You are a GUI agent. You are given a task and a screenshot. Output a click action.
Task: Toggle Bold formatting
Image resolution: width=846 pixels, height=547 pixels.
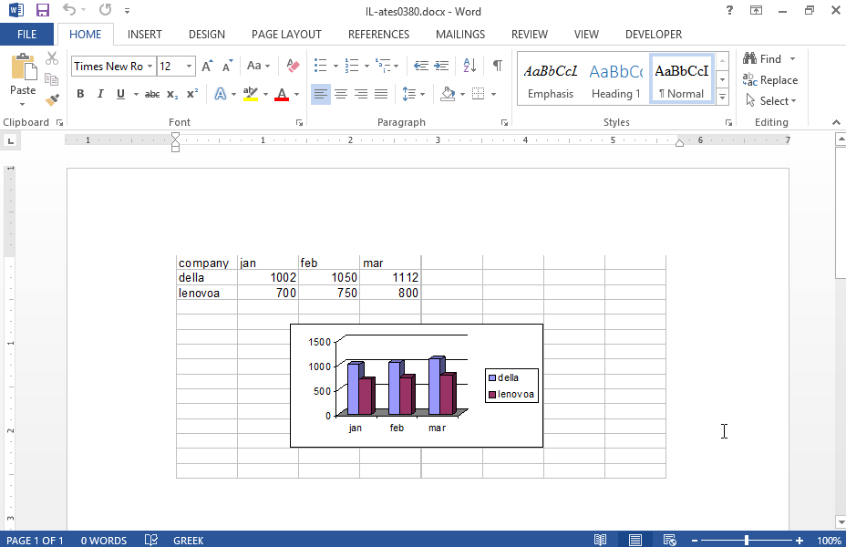tap(80, 95)
